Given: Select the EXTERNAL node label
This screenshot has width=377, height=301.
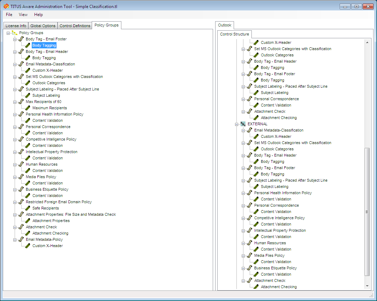Looking at the screenshot, I should coord(257,124).
